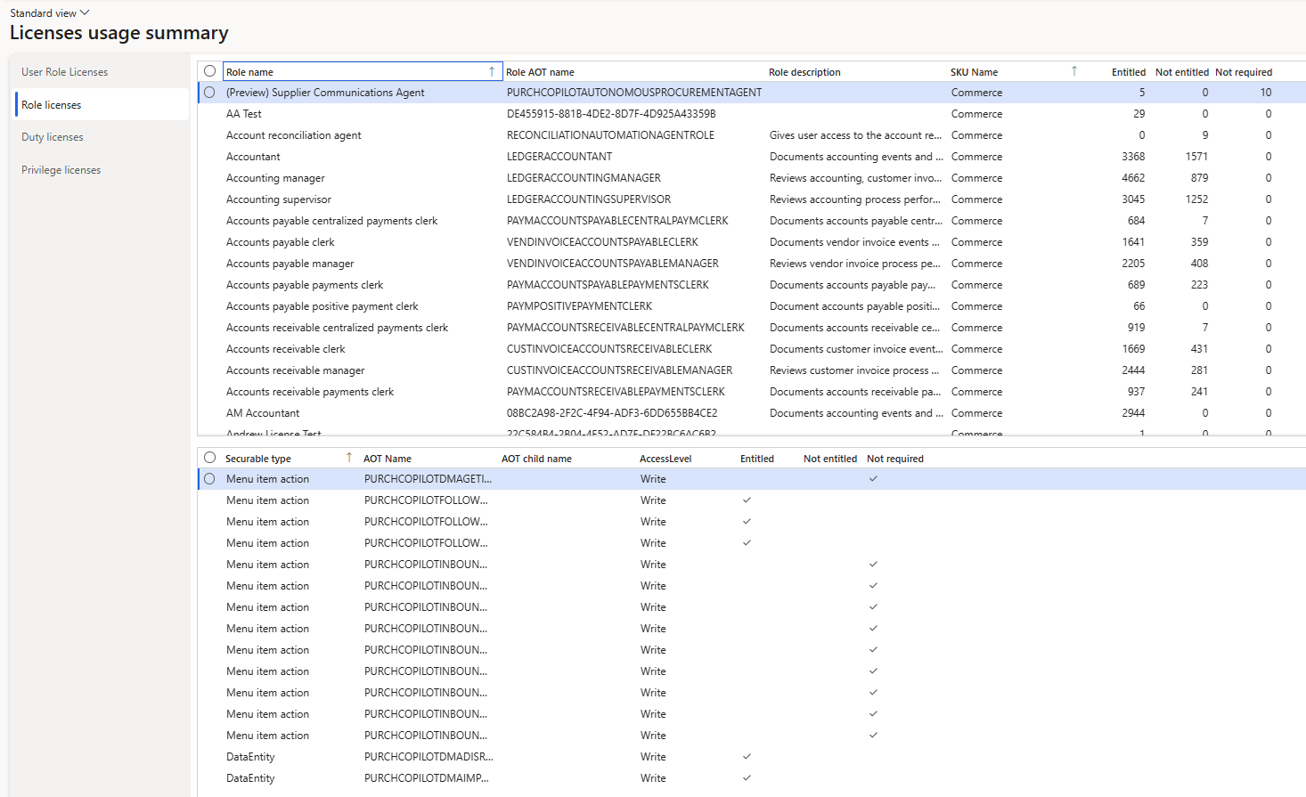Open the Standard view dropdown
This screenshot has width=1306, height=797.
[x=50, y=13]
